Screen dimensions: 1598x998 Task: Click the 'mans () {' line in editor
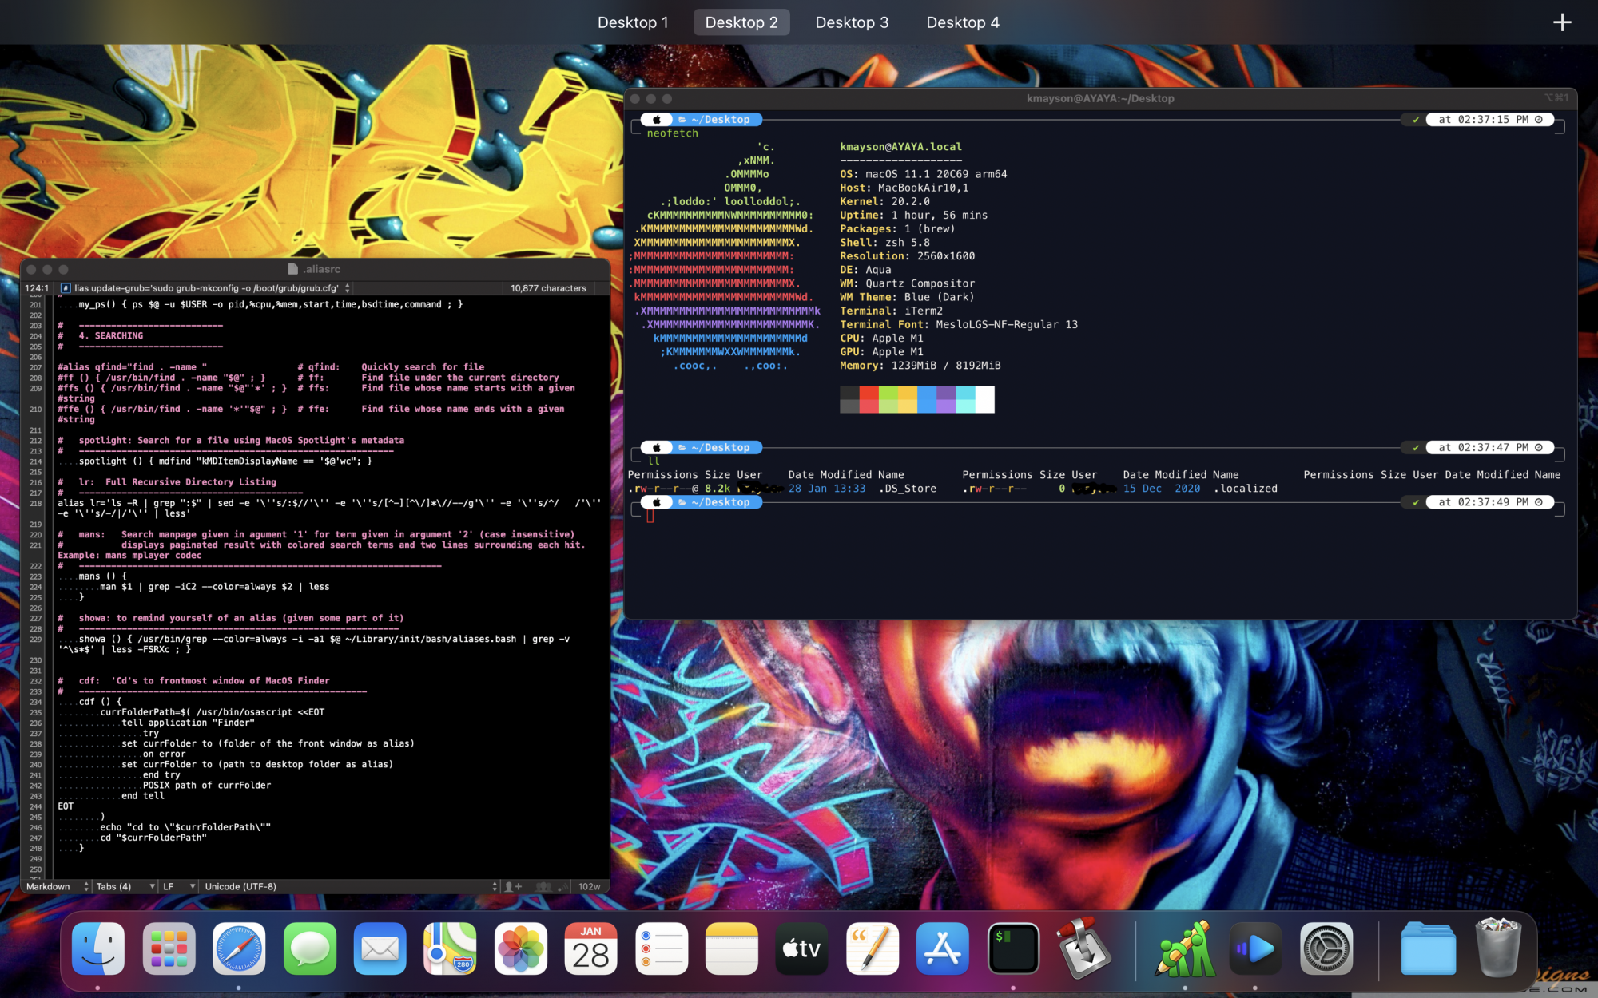pyautogui.click(x=102, y=576)
